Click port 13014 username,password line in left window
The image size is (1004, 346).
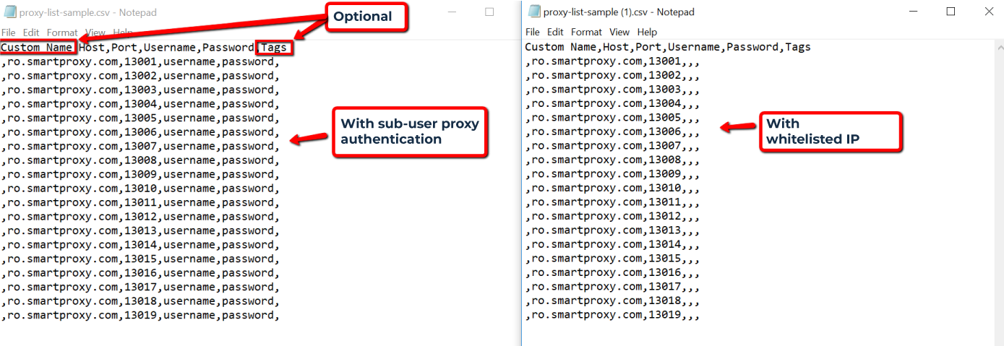140,245
